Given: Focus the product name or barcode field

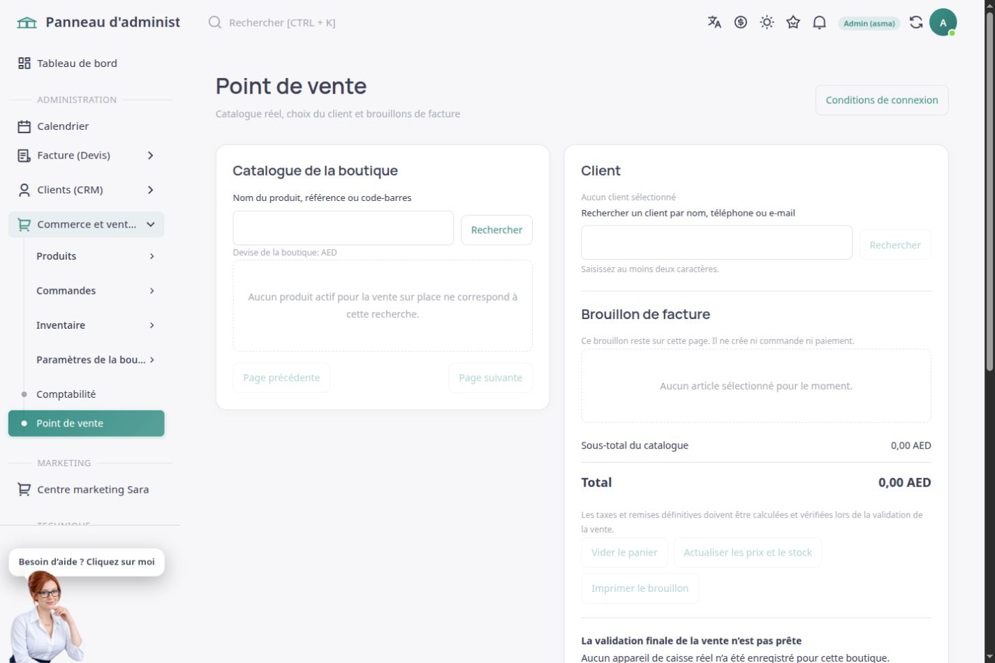Looking at the screenshot, I should tap(344, 228).
